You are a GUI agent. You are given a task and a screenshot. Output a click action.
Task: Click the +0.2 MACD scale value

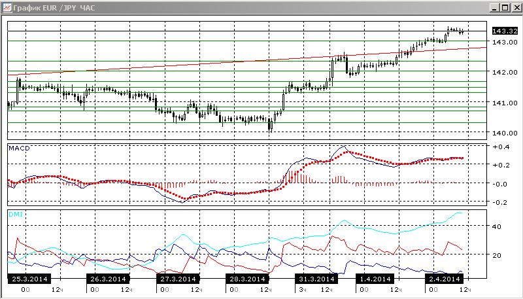[x=501, y=165]
